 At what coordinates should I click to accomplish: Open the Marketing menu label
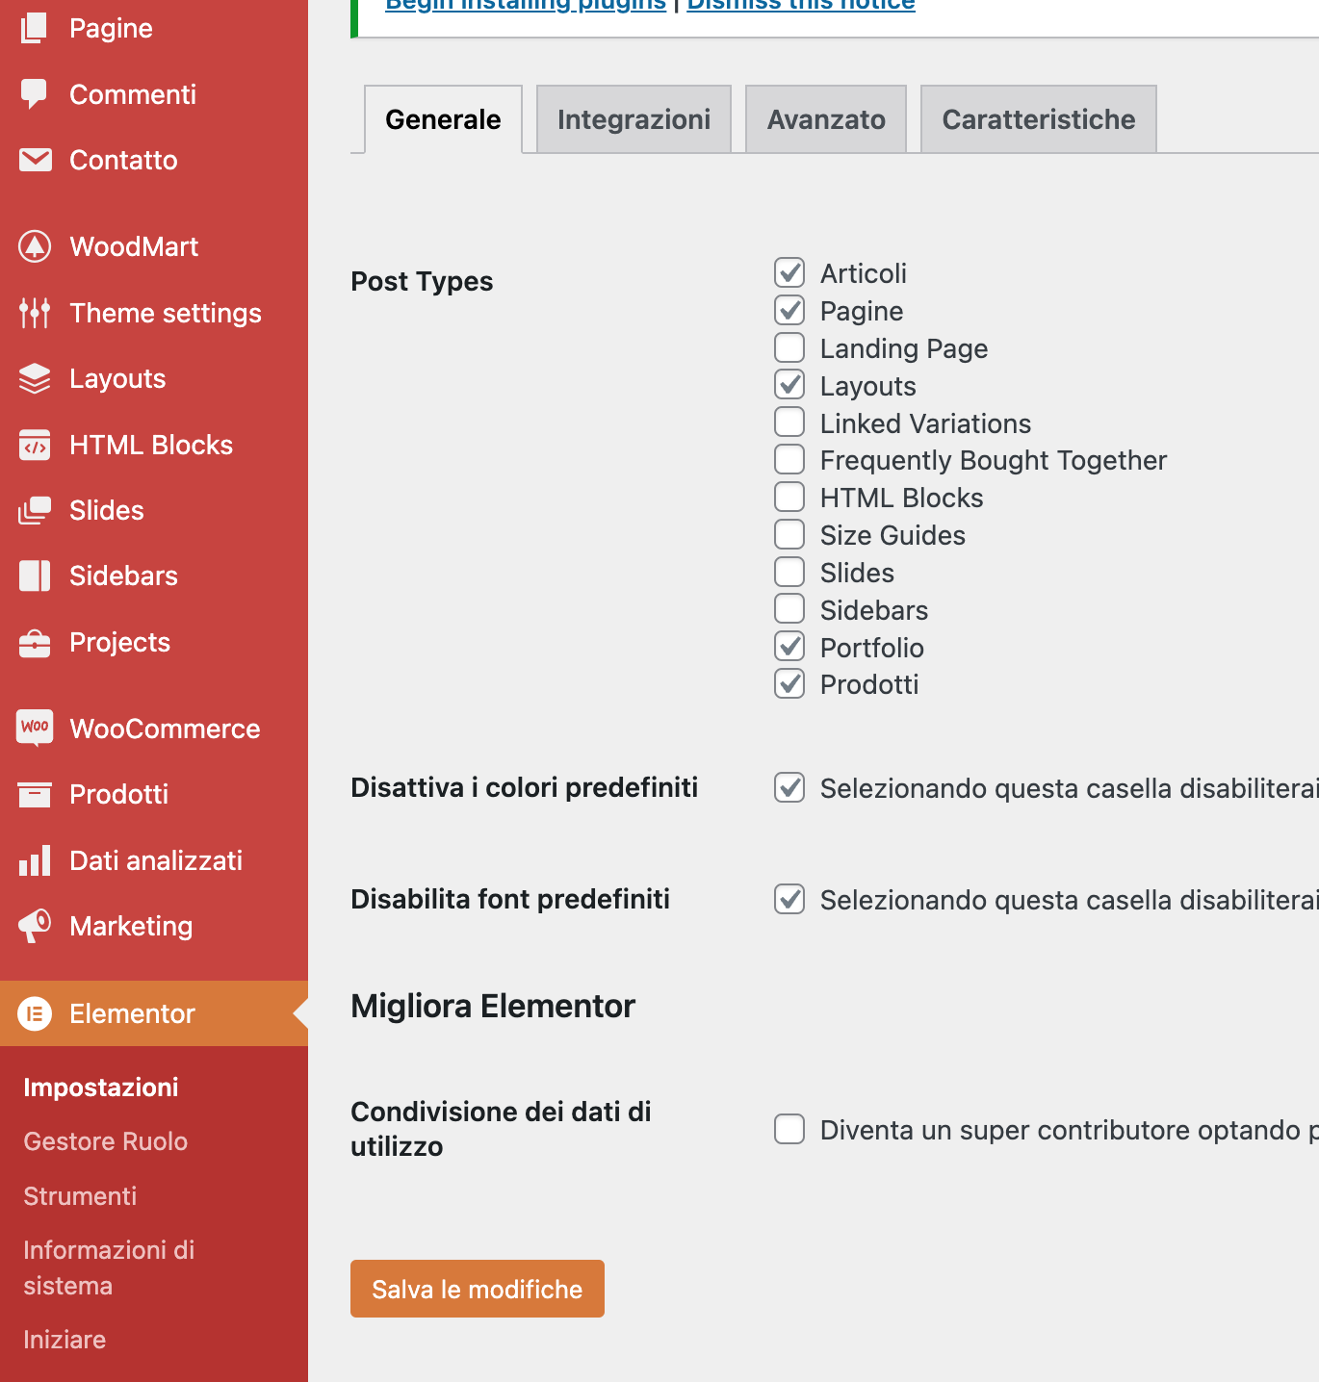click(x=131, y=926)
